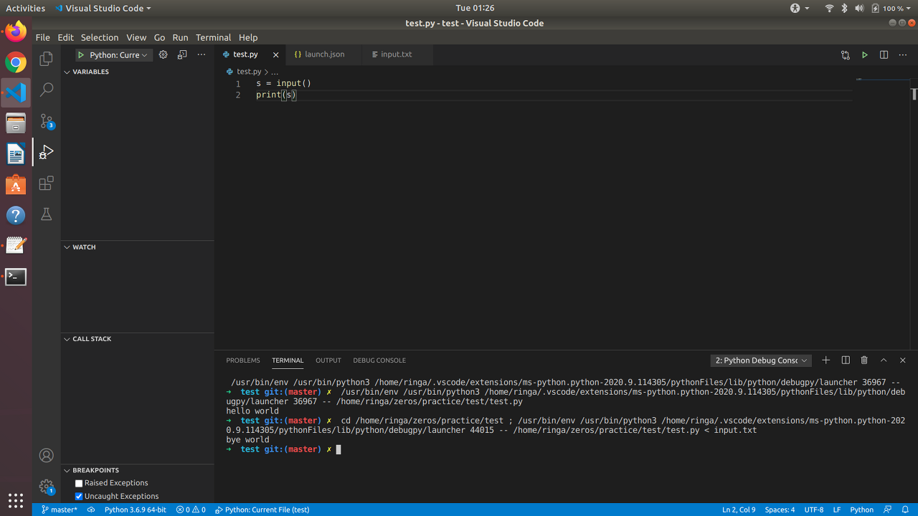Click Spaces: 4 indentation setting
The image size is (918, 516).
click(780, 510)
